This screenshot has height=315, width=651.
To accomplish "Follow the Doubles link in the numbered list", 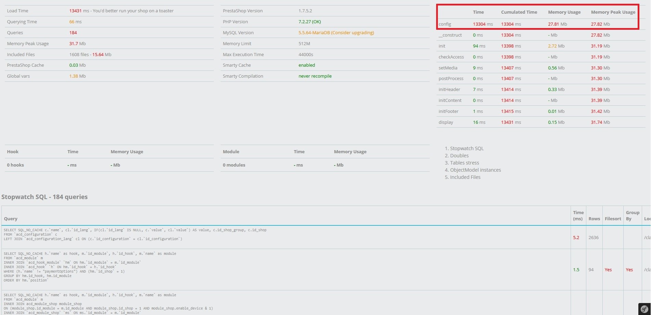I will point(459,156).
